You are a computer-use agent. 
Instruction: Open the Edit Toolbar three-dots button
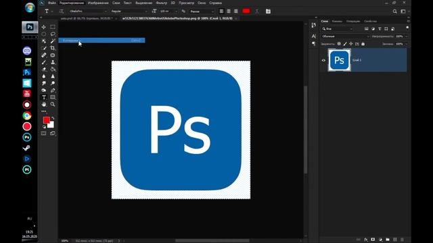[x=43, y=111]
